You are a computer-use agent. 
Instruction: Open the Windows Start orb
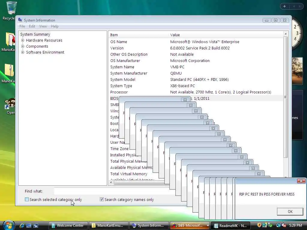pyautogui.click(x=8, y=225)
